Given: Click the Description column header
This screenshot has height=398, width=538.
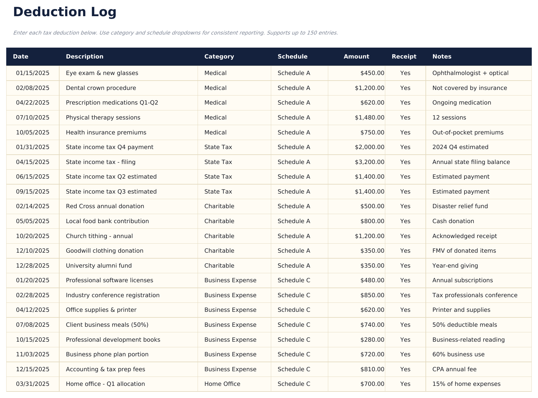Looking at the screenshot, I should (85, 56).
